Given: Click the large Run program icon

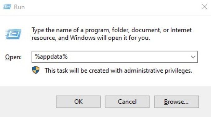Looking at the screenshot, I should point(13,34).
